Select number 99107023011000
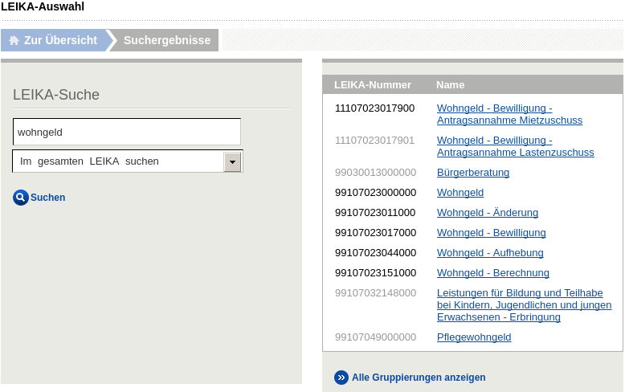The height and width of the screenshot is (392, 625). (x=375, y=213)
